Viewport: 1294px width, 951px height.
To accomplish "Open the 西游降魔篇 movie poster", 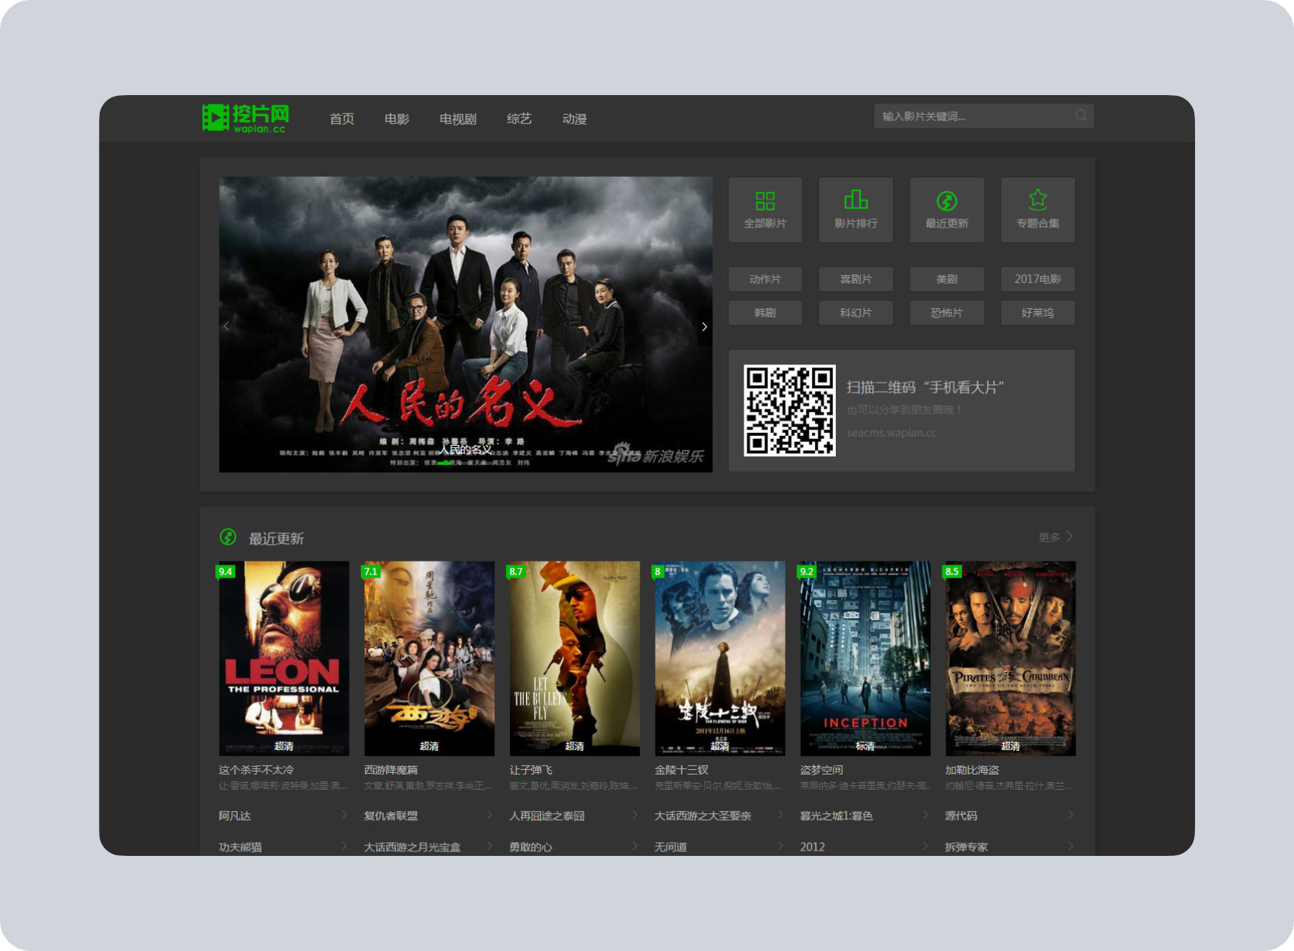I will click(x=429, y=659).
